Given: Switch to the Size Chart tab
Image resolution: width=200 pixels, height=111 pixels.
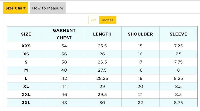Looking at the screenshot, I should 15,8.
